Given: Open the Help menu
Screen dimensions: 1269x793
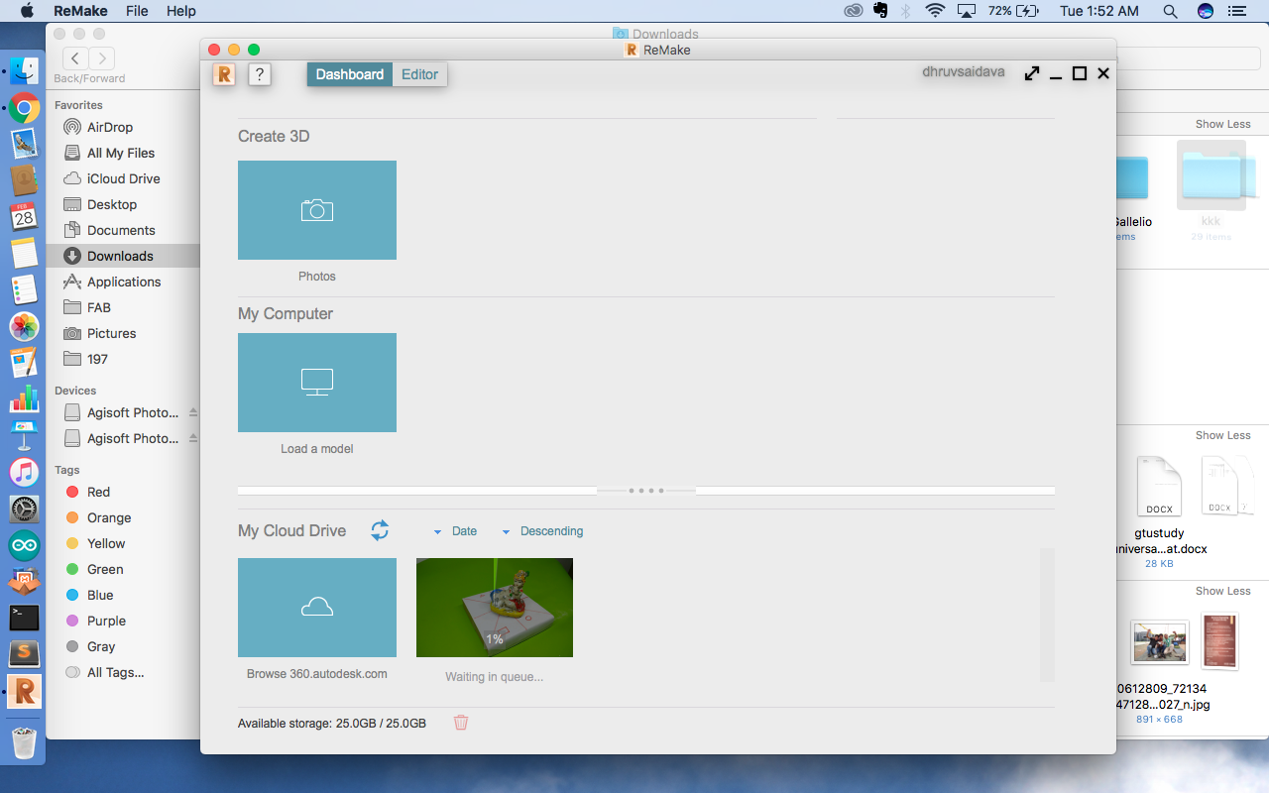Looking at the screenshot, I should (181, 11).
